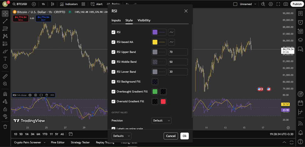The image size is (305, 147).
Task: Open the Fibonacci retracement tools
Action: pos(5,28)
